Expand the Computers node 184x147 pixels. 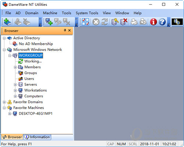pyautogui.click(x=15, y=96)
